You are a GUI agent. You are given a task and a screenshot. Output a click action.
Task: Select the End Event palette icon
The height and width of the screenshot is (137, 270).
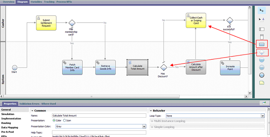pyautogui.click(x=262, y=75)
